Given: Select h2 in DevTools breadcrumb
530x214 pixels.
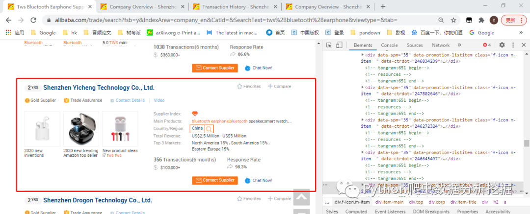Looking at the screenshot, I should 496,202.
